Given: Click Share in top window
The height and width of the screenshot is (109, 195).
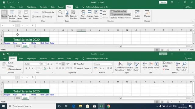Looking at the screenshot, I should click(x=188, y=7).
